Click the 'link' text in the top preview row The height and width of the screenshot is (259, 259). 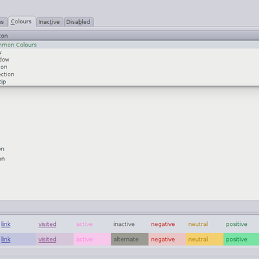6,224
